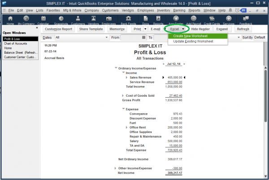The width and height of the screenshot is (269, 180).
Task: Open the File menu
Action: pos(11,10)
